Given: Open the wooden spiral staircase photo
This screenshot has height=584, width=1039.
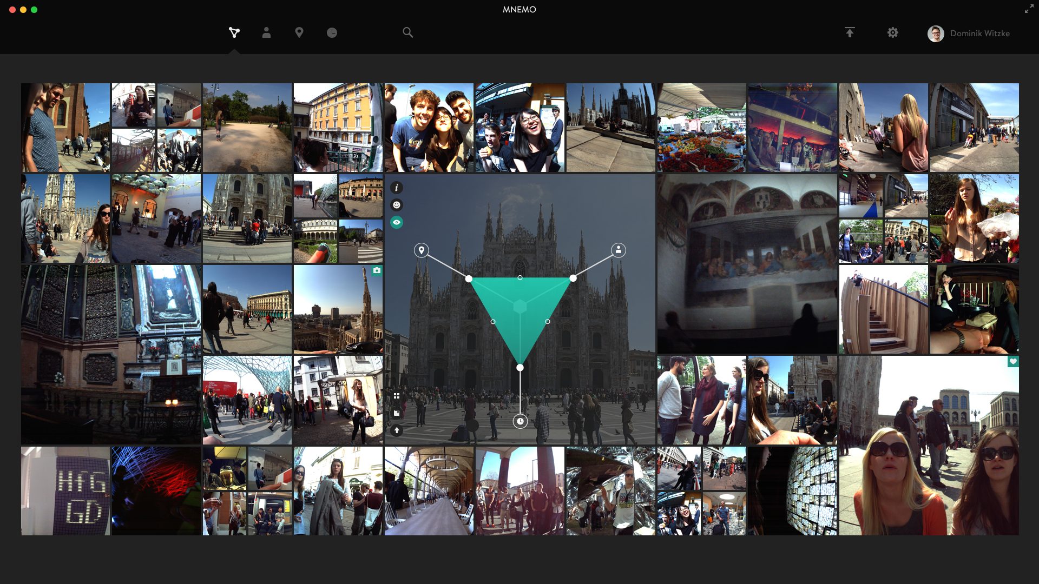Looking at the screenshot, I should click(x=884, y=309).
